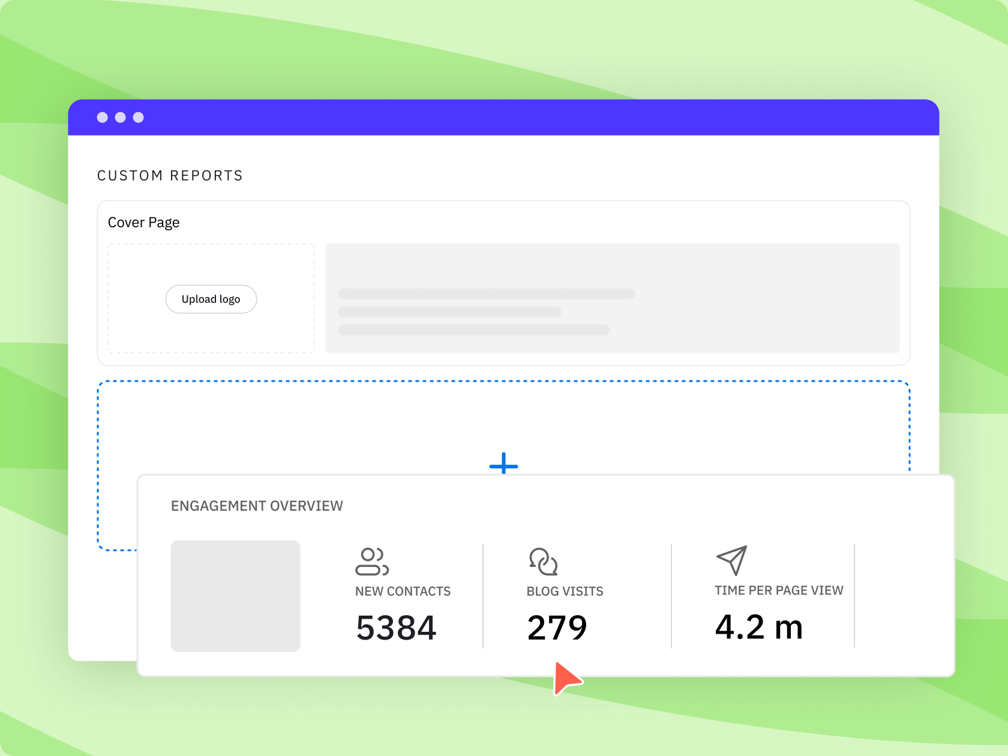This screenshot has width=1008, height=756.
Task: Select the paper plane Time Per Page icon
Action: pyautogui.click(x=731, y=560)
